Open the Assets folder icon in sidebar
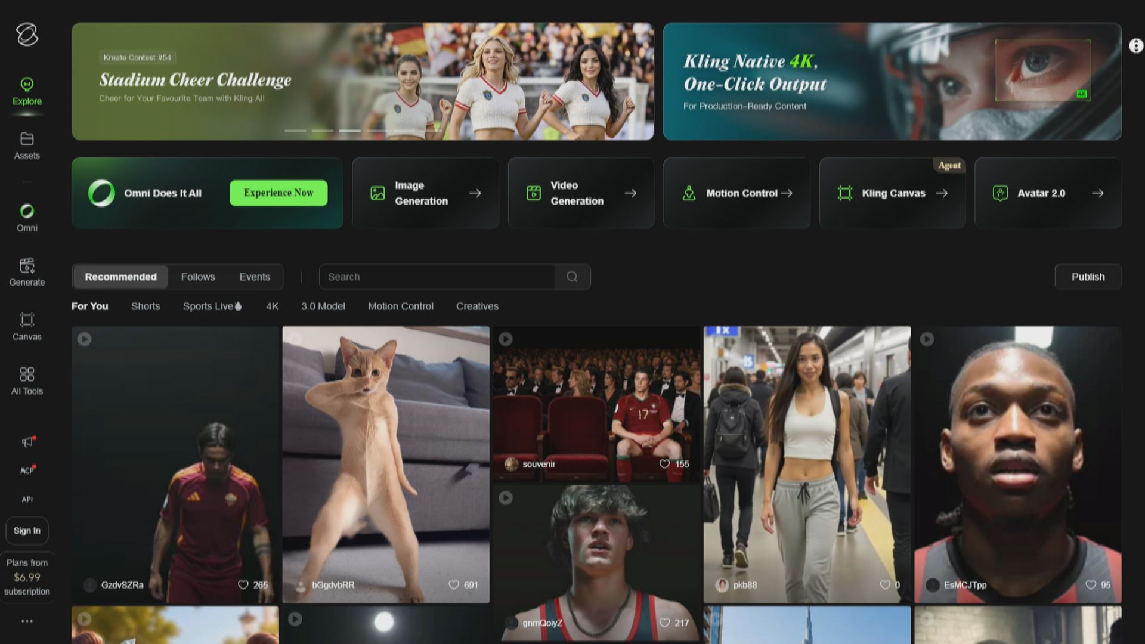 (x=27, y=139)
